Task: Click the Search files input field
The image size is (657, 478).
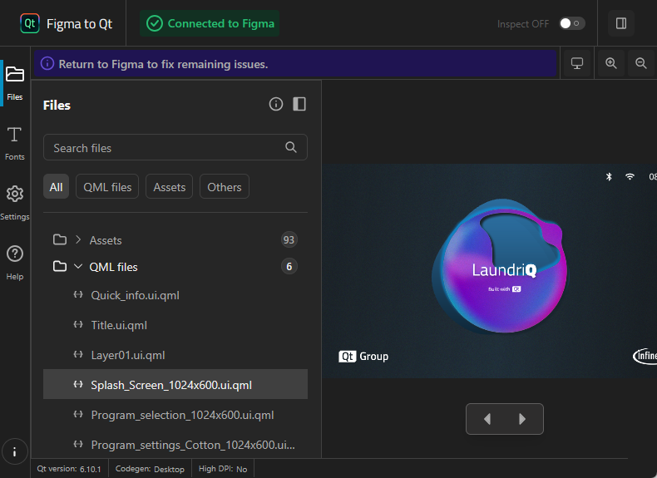Action: pyautogui.click(x=175, y=147)
